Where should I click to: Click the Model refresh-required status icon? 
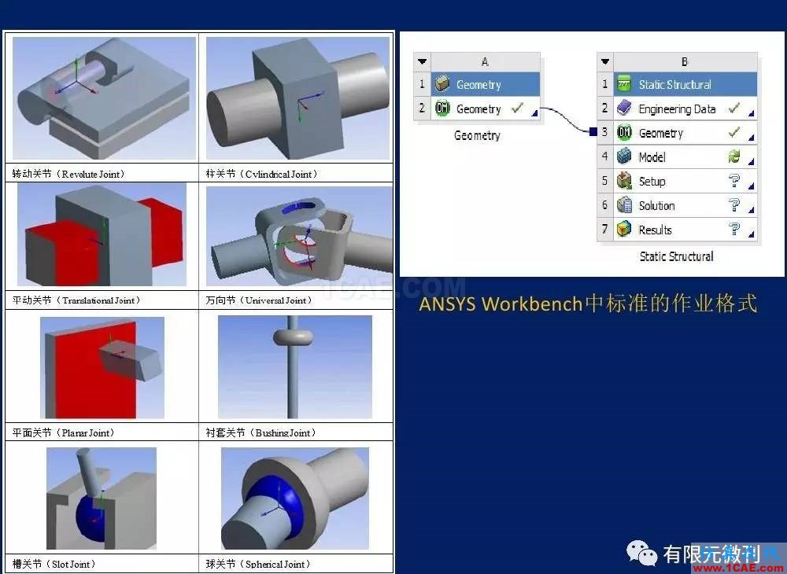click(733, 156)
